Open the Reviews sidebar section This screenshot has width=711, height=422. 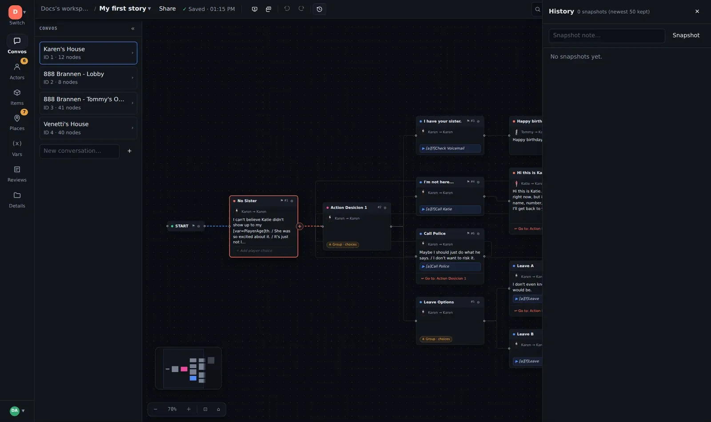click(17, 174)
